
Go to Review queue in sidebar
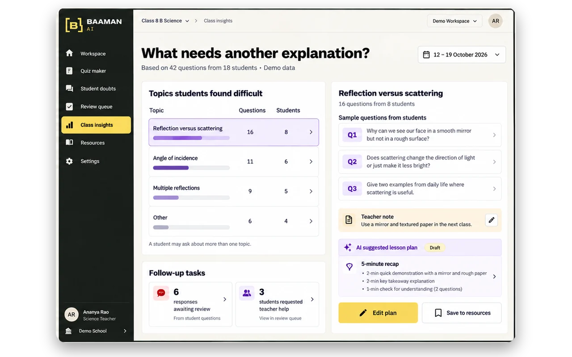pos(96,107)
